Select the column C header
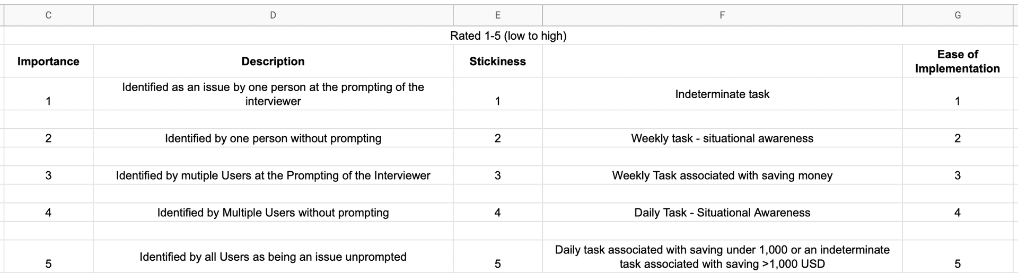 pyautogui.click(x=48, y=15)
